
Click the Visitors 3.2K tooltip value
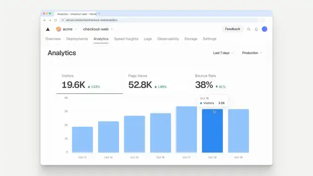tap(222, 103)
